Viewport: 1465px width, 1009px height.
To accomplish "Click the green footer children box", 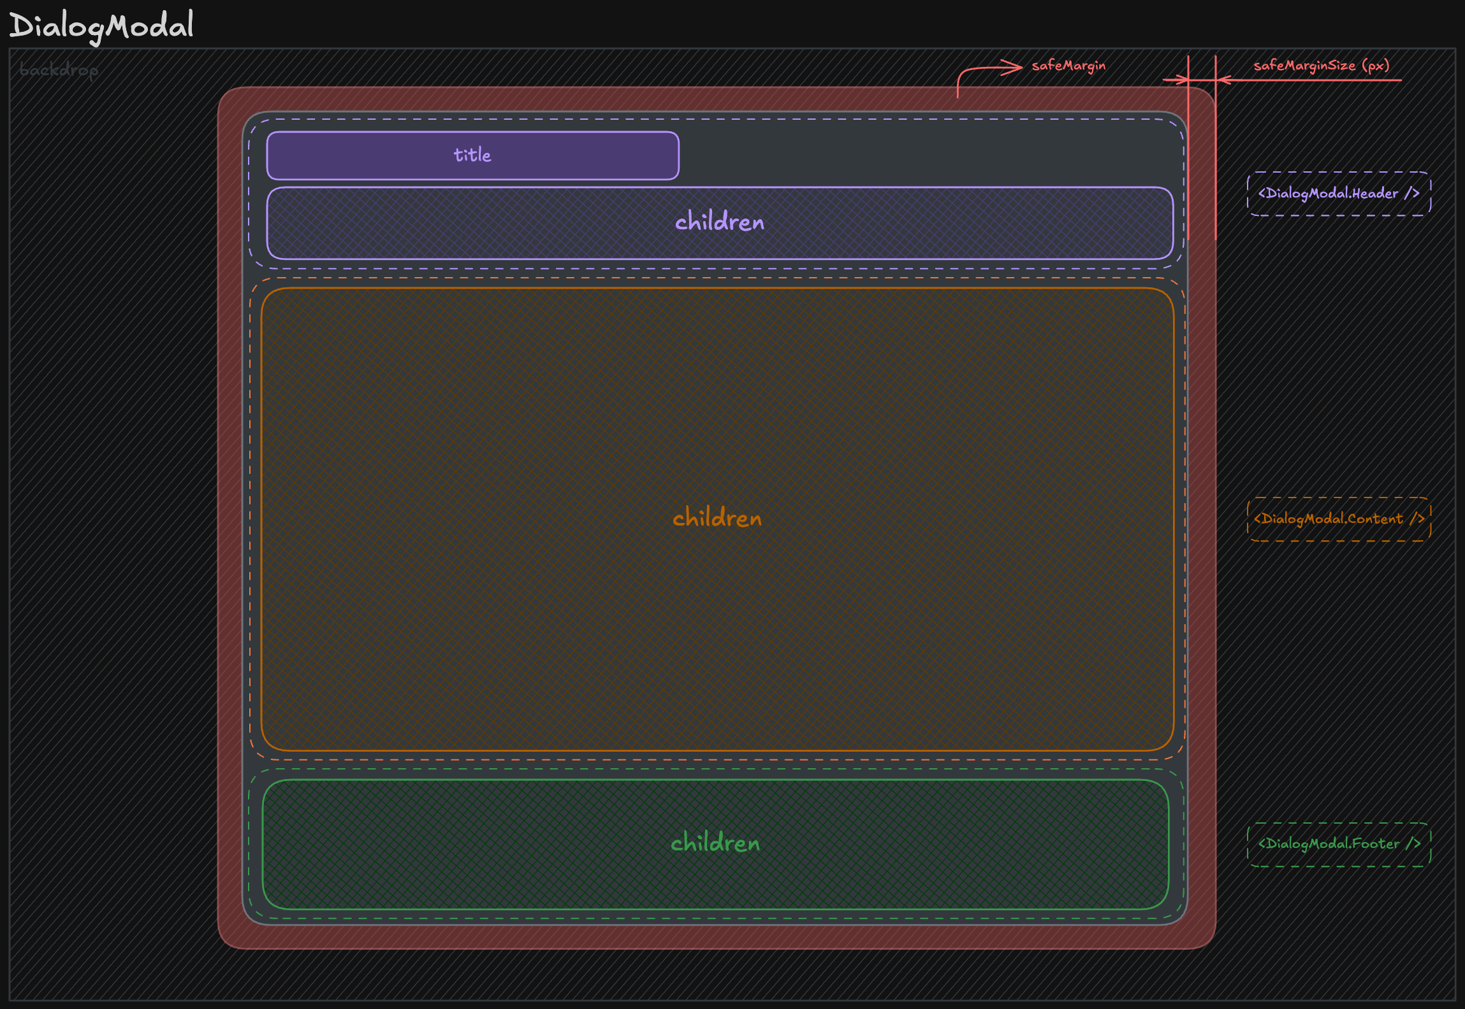I will click(715, 844).
